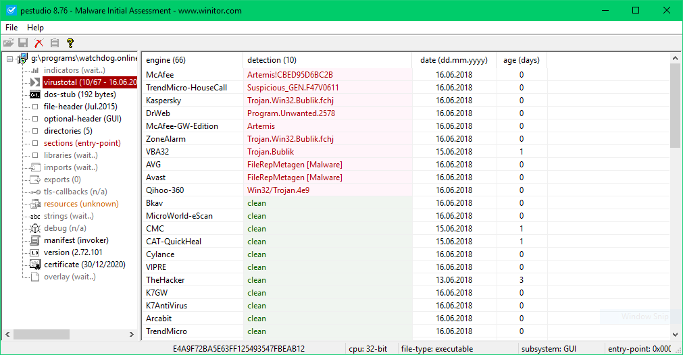Select the root g:\programs\watchdog tree item
The width and height of the screenshot is (683, 355).
click(84, 58)
